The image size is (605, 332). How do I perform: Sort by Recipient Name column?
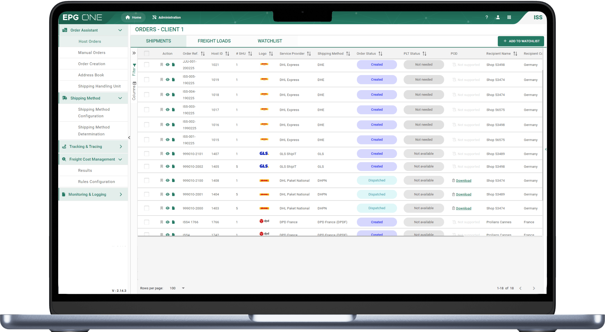[515, 54]
